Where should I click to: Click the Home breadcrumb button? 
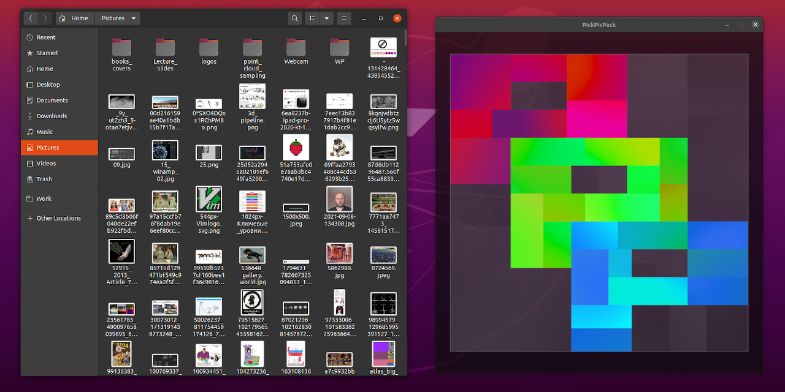click(x=75, y=18)
